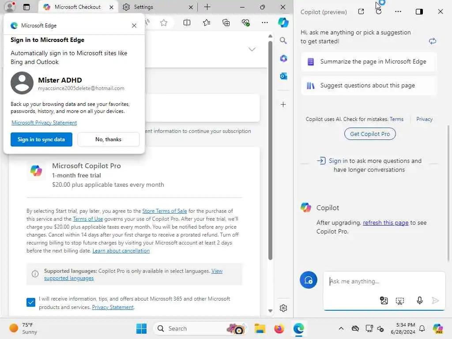The image size is (452, 339).
Task: Open the browser profile avatar icon
Action: pyautogui.click(x=10, y=6)
